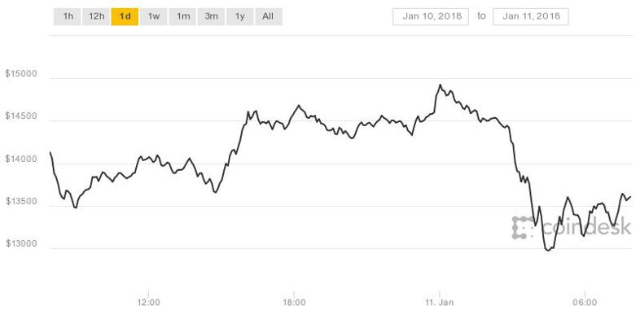Choose the 1w time range

click(x=153, y=17)
